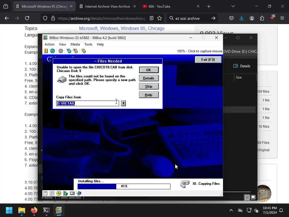Viewport: 289px width, 217px height.
Task: Open a new Firefox tab with plus
Action: [209, 6]
